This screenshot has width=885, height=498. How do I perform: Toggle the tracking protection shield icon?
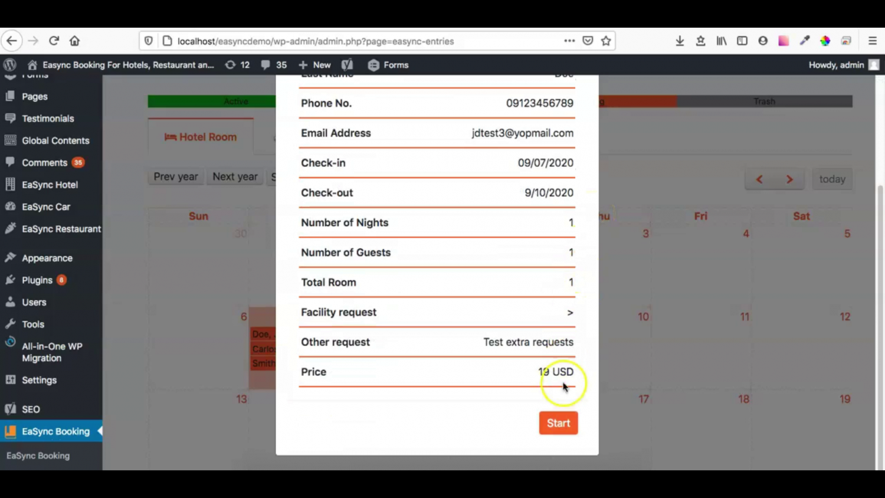pos(148,41)
